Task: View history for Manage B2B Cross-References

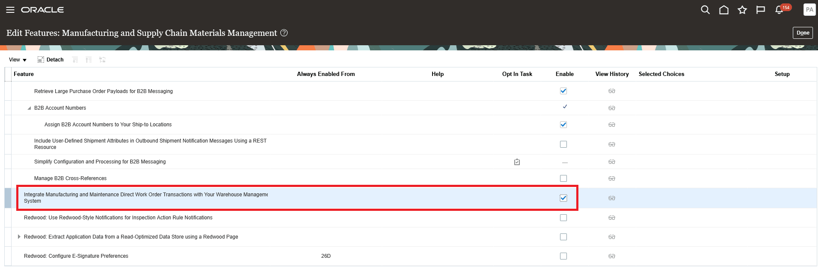Action: 612,178
